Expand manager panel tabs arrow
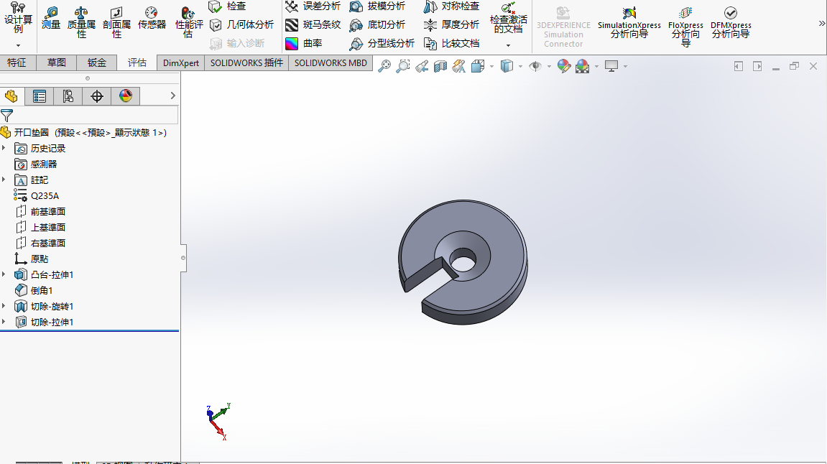The height and width of the screenshot is (464, 827). pyautogui.click(x=172, y=96)
